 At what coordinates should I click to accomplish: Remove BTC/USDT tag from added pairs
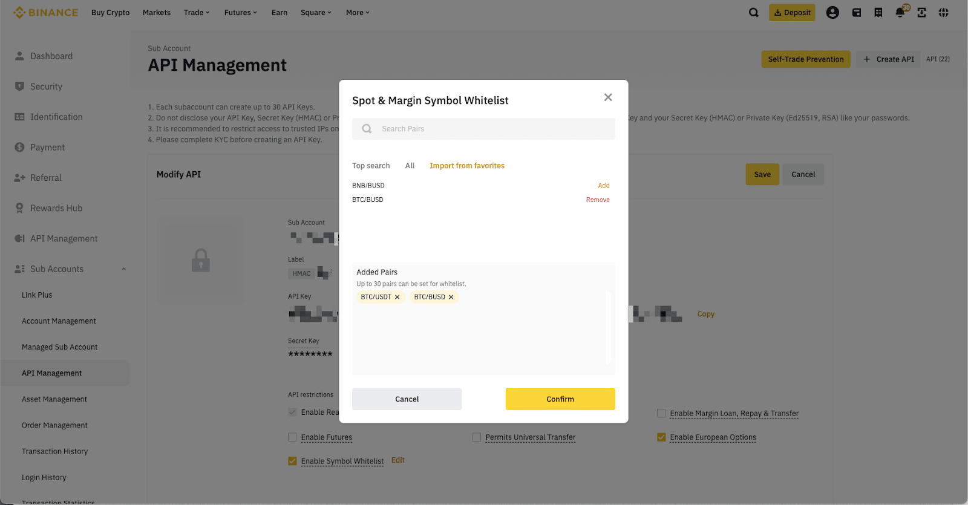397,297
